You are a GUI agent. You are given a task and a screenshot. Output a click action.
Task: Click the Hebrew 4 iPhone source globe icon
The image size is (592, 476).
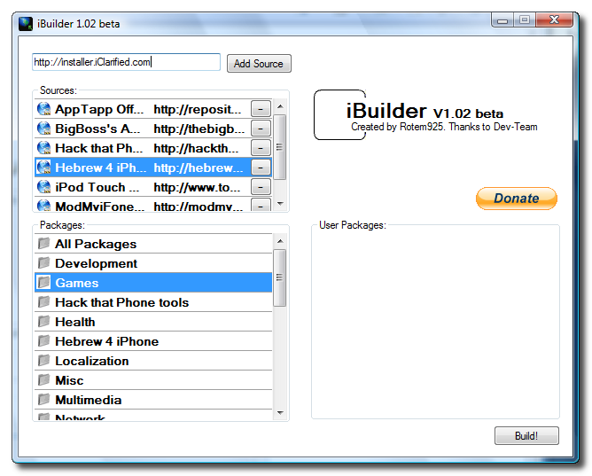tap(43, 168)
